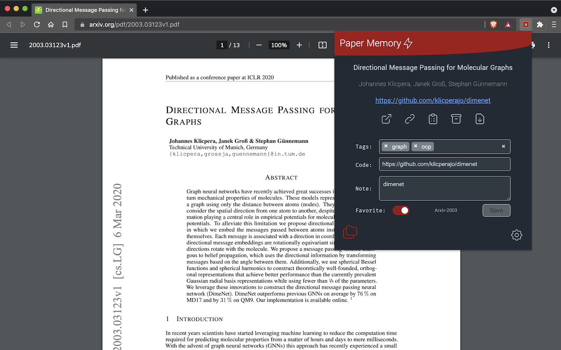Go to the browser home page

click(x=51, y=24)
